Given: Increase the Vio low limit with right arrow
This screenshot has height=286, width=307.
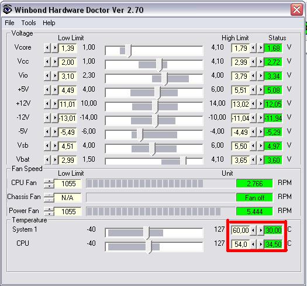Looking at the screenshot, I should 55,76.
